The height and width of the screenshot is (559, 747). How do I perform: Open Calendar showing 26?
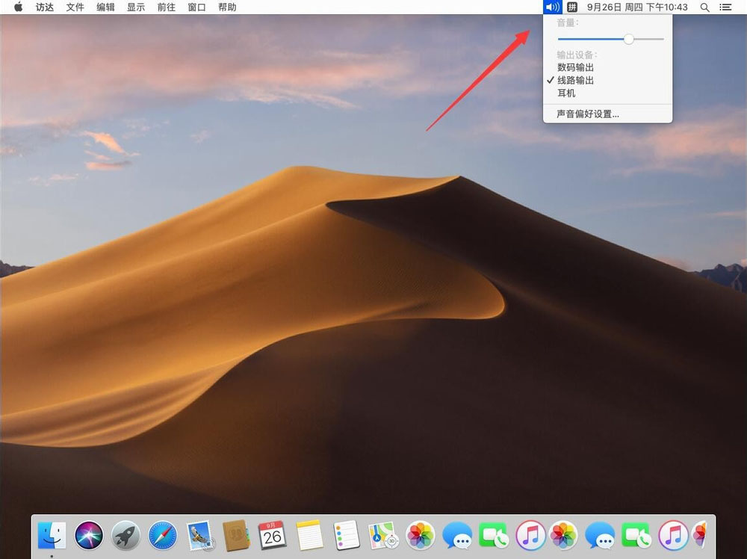click(272, 534)
